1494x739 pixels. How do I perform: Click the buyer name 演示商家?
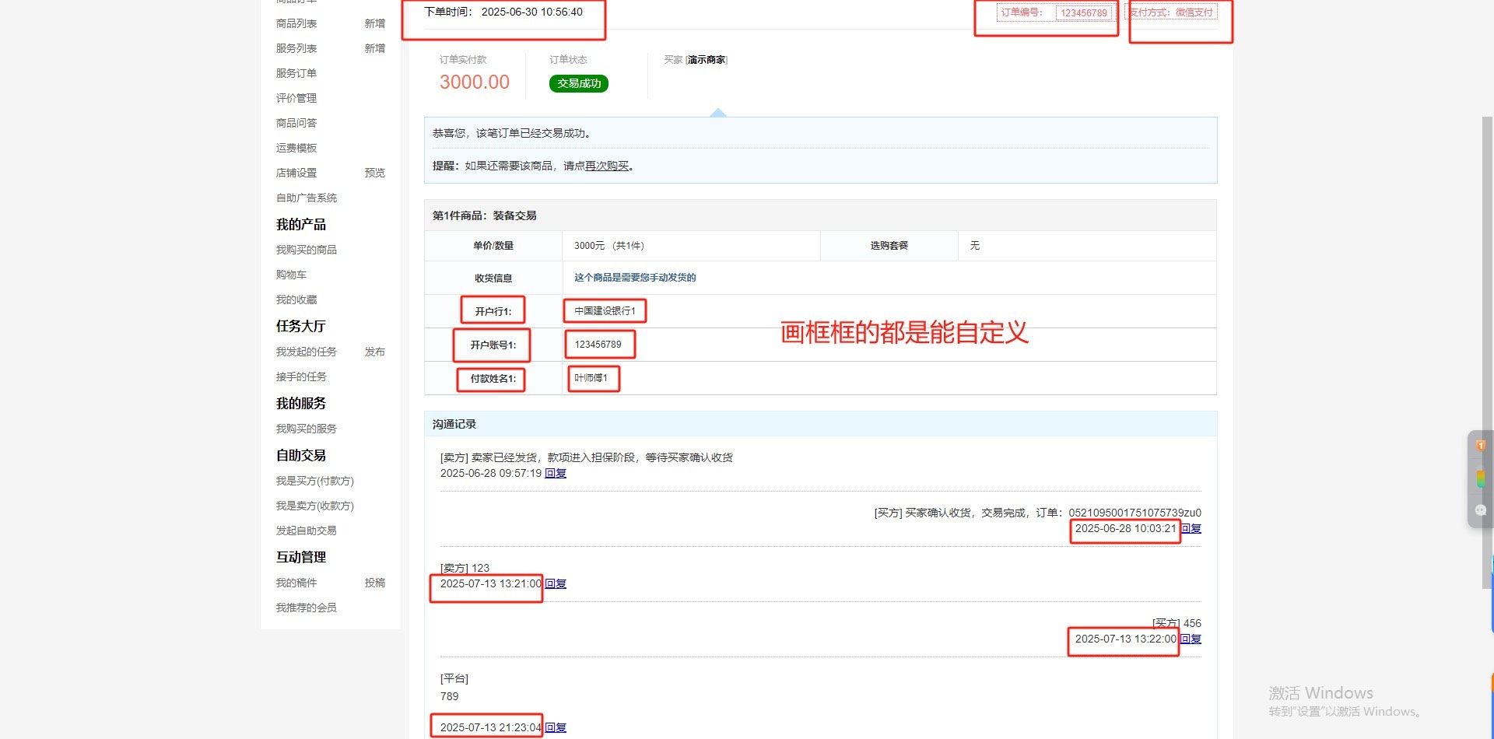(707, 60)
